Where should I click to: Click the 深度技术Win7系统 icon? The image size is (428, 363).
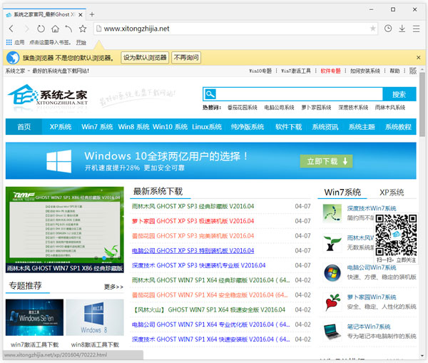pos(332,213)
